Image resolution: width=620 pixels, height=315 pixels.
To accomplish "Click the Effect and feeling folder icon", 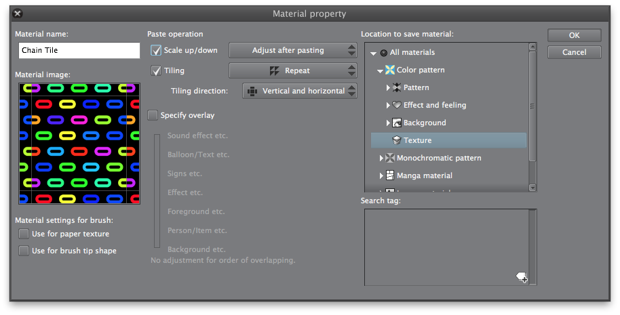I will coord(397,105).
